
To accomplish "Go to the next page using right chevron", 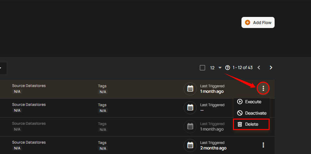I will (271, 68).
